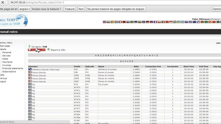Open the anglais language dropdown
The width and height of the screenshot is (221, 124).
[x=25, y=9]
